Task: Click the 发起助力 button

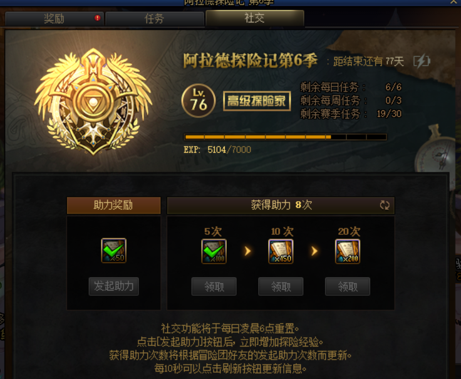Action: pos(114,286)
